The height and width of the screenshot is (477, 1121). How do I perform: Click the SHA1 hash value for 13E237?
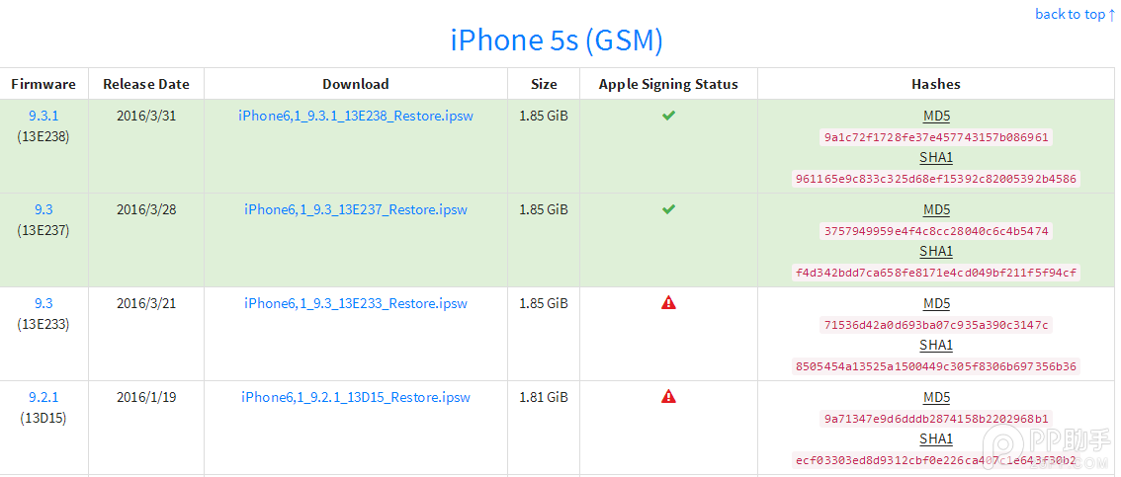tap(936, 273)
